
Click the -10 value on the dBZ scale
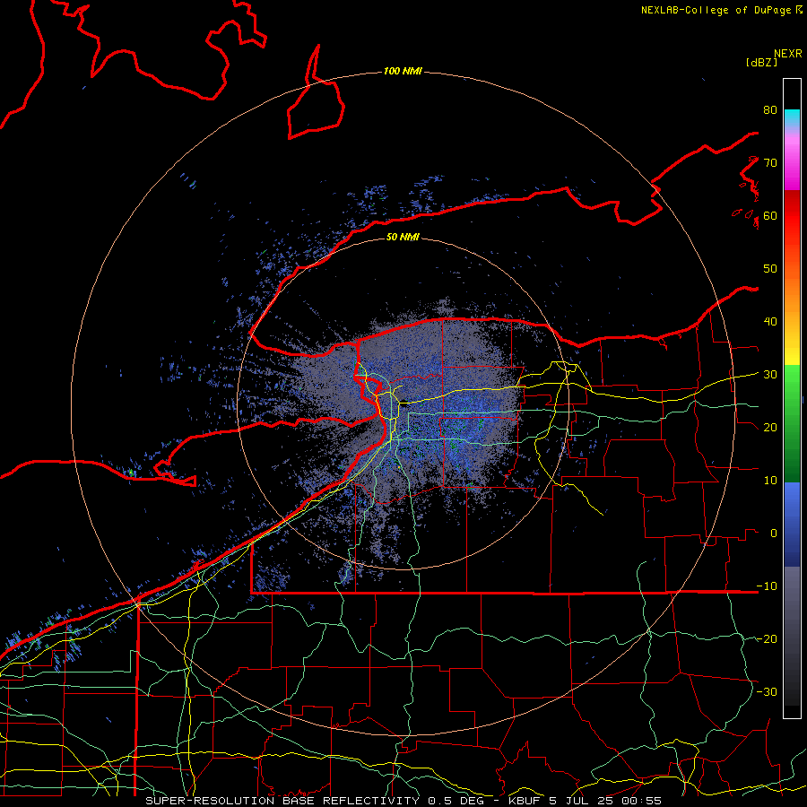pyautogui.click(x=767, y=586)
